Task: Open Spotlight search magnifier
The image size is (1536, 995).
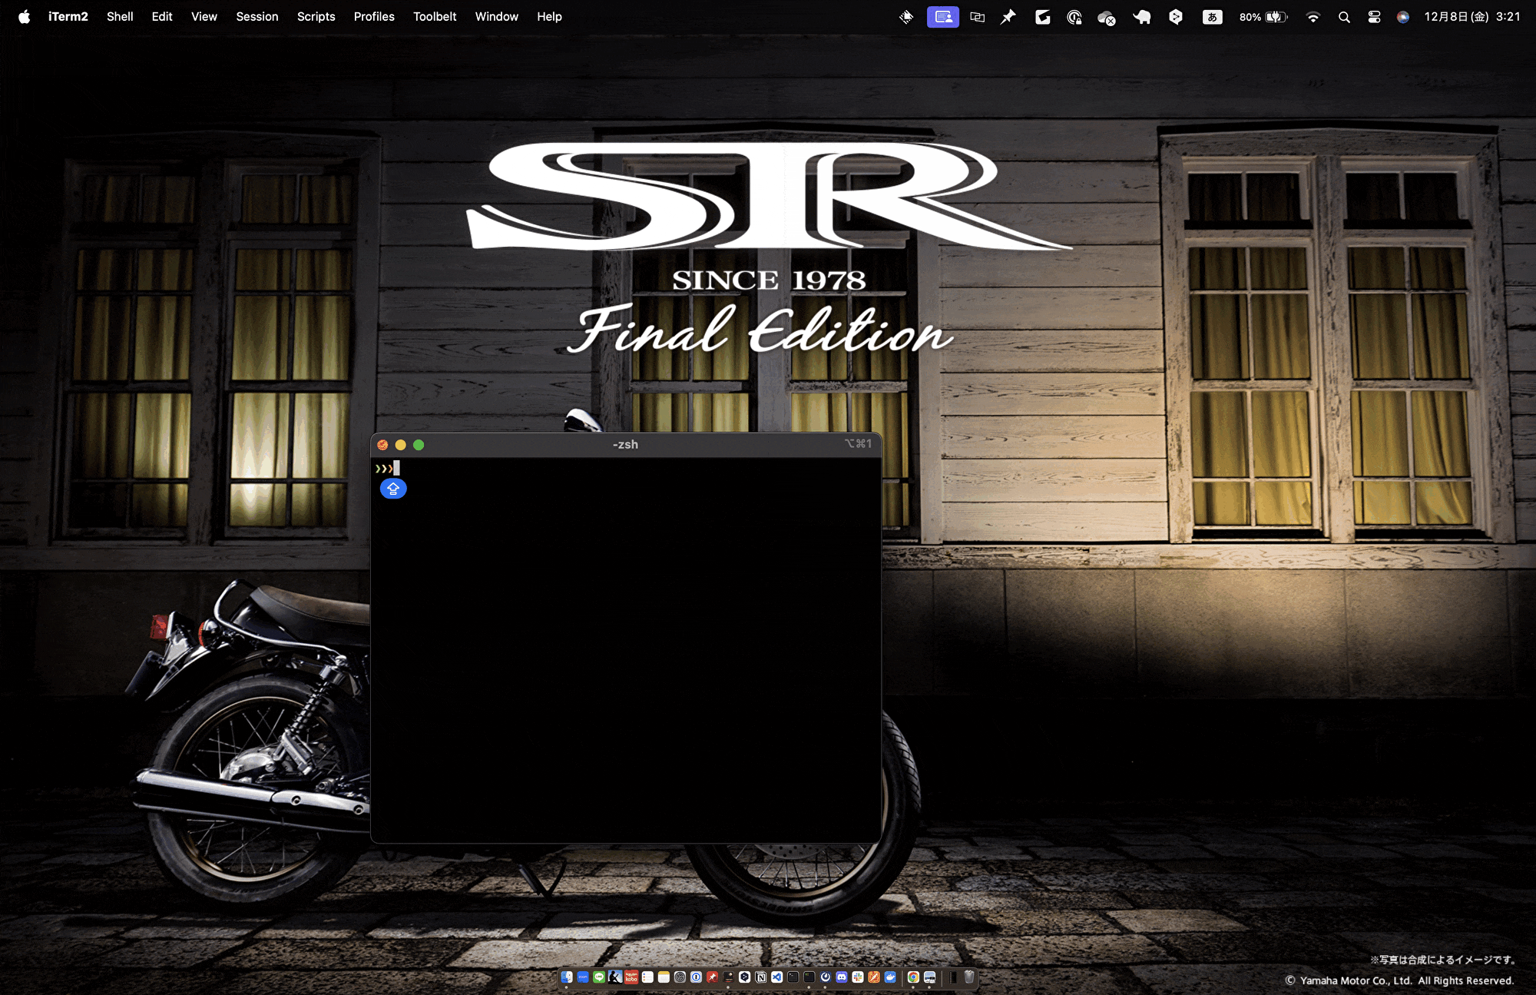Action: click(1344, 17)
